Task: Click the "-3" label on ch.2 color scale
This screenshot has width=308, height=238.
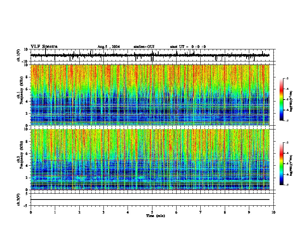Action: pos(287,143)
